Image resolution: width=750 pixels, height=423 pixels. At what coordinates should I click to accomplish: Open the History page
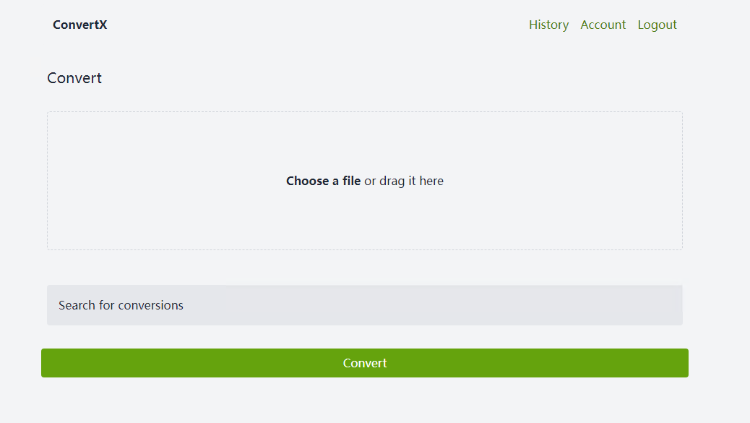pyautogui.click(x=548, y=25)
